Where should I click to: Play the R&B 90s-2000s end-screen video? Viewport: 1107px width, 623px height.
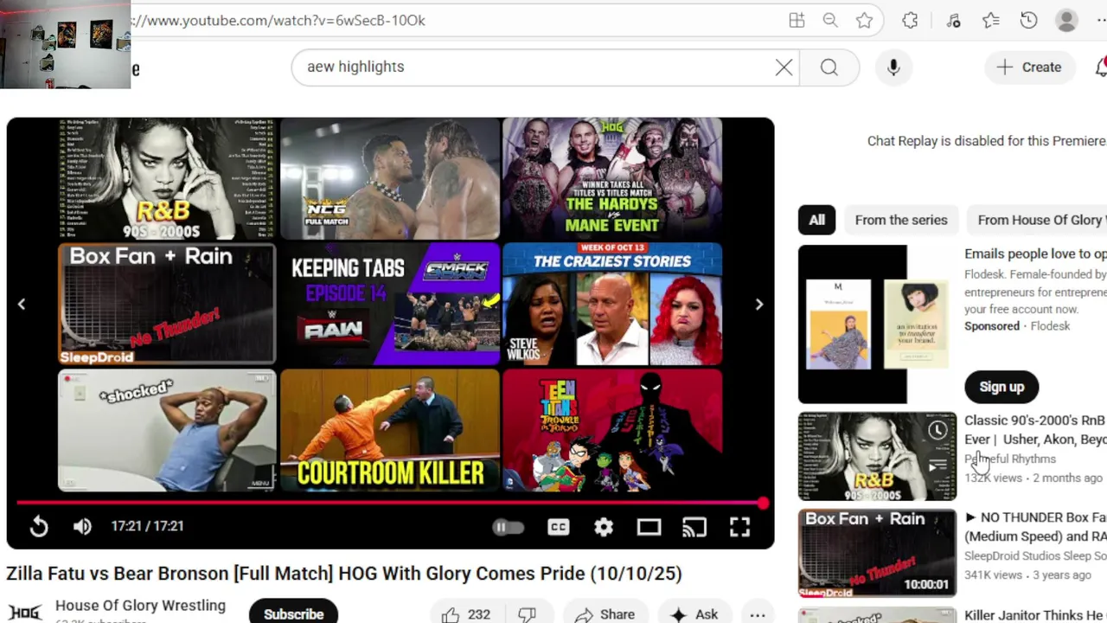click(x=167, y=179)
